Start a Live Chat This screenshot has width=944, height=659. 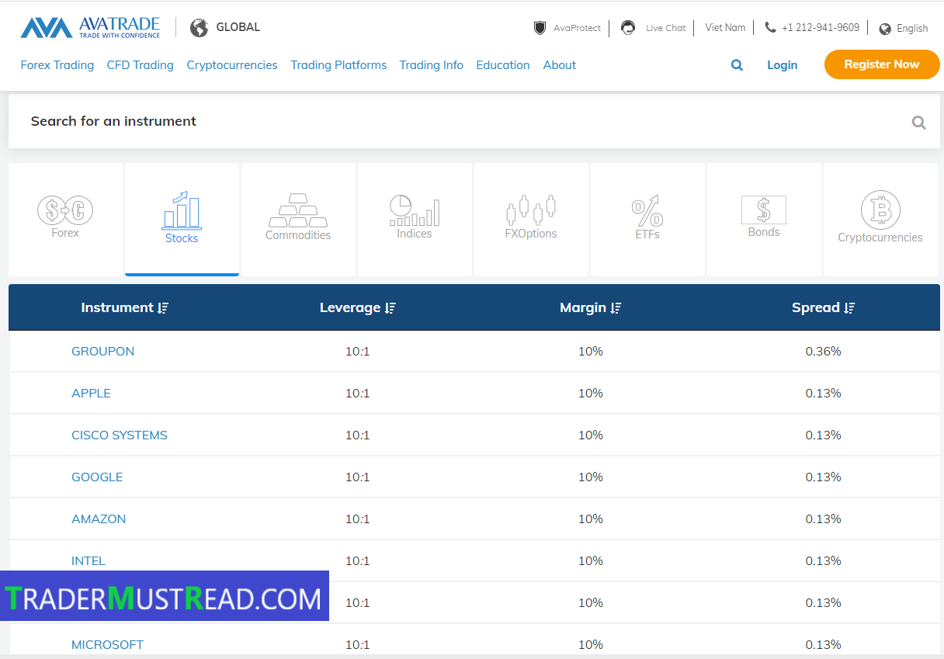point(666,28)
